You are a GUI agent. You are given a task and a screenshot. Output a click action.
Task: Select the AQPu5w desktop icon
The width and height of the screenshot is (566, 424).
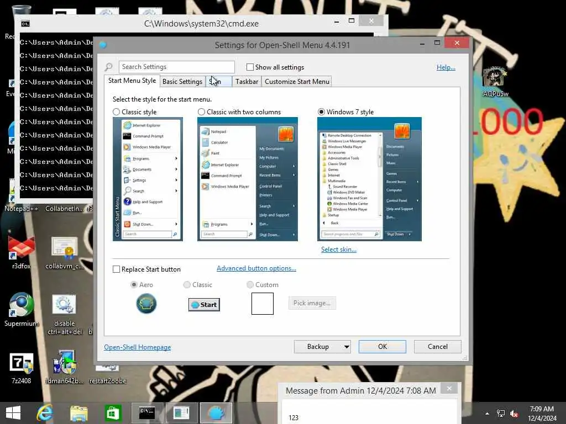[x=495, y=82]
